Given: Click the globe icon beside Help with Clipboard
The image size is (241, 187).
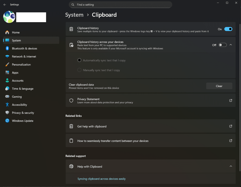Looking at the screenshot, I should coord(71,166).
